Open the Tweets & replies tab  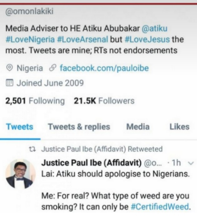pyautogui.click(x=79, y=127)
